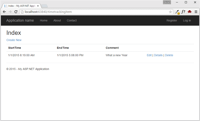This screenshot has height=121, width=200.
Task: Edit the What a new Year entry
Action: pos(149,55)
